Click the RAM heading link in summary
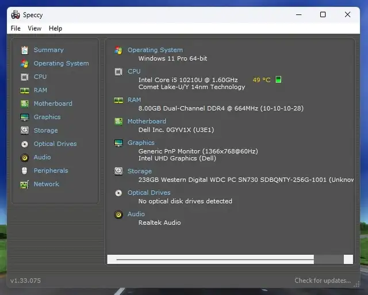Viewport: 368px width, 295px height. pyautogui.click(x=134, y=100)
